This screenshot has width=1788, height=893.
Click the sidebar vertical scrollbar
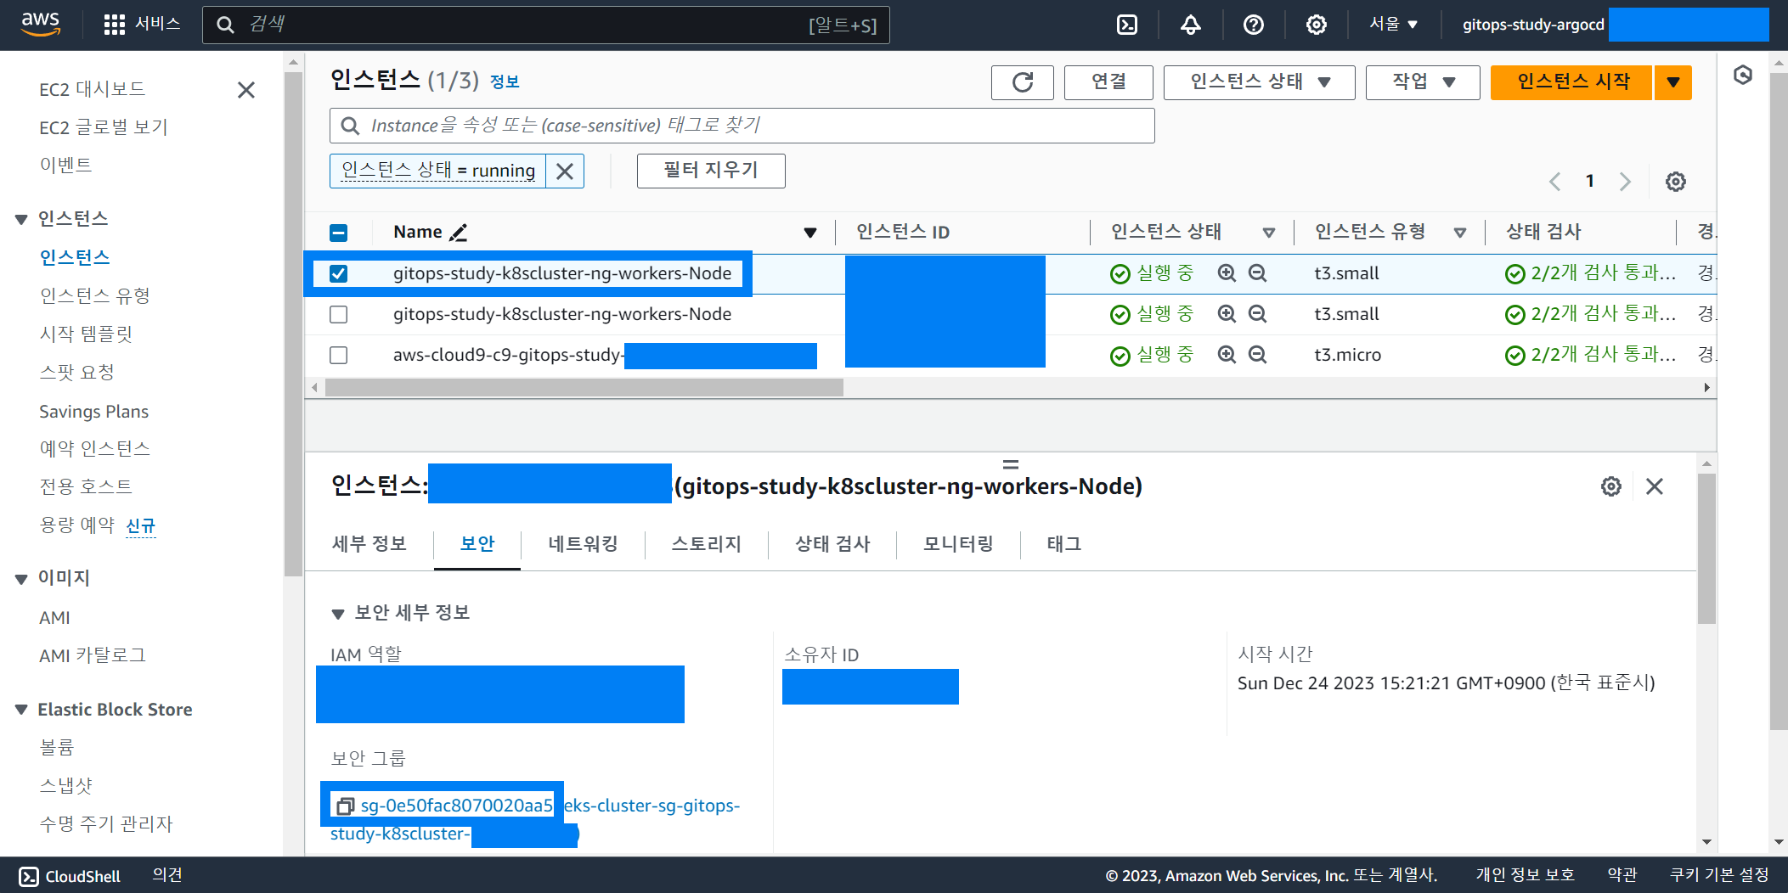(x=294, y=323)
